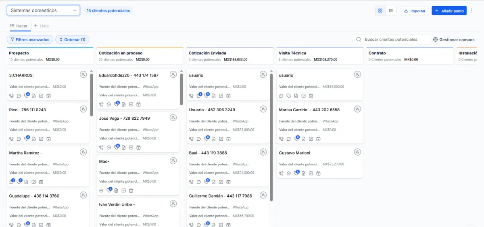Switch to the list view toggle

click(390, 11)
